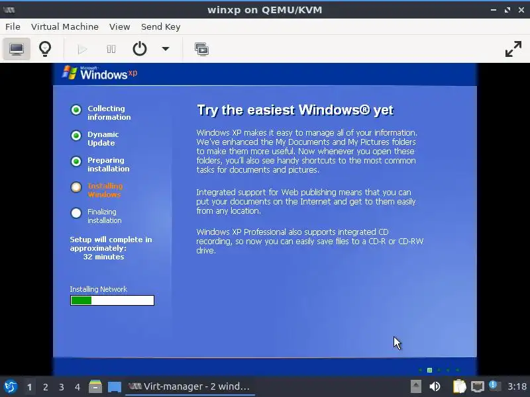
Task: Click the 'Try the easiest Windows® yet' heading
Action: point(295,110)
